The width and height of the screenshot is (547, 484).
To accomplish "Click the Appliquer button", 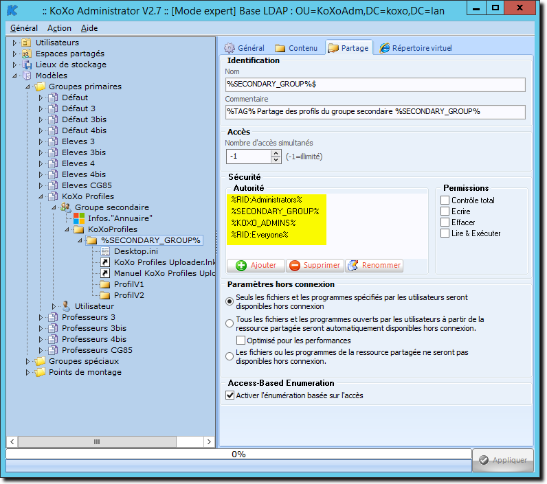I will pos(503,460).
